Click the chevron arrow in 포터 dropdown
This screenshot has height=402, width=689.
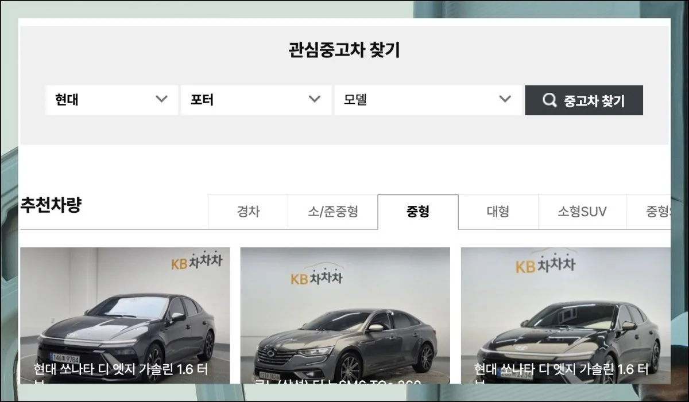[x=315, y=99]
